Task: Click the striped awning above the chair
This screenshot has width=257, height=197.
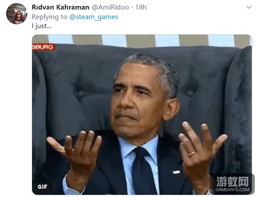Action: point(142,41)
